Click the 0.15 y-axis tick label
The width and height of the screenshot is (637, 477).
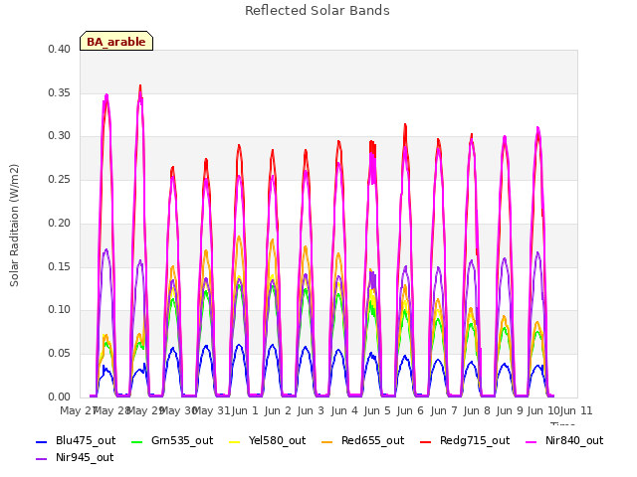point(59,267)
